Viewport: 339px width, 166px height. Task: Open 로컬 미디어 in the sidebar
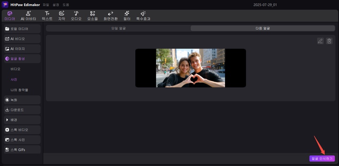[x=22, y=29]
